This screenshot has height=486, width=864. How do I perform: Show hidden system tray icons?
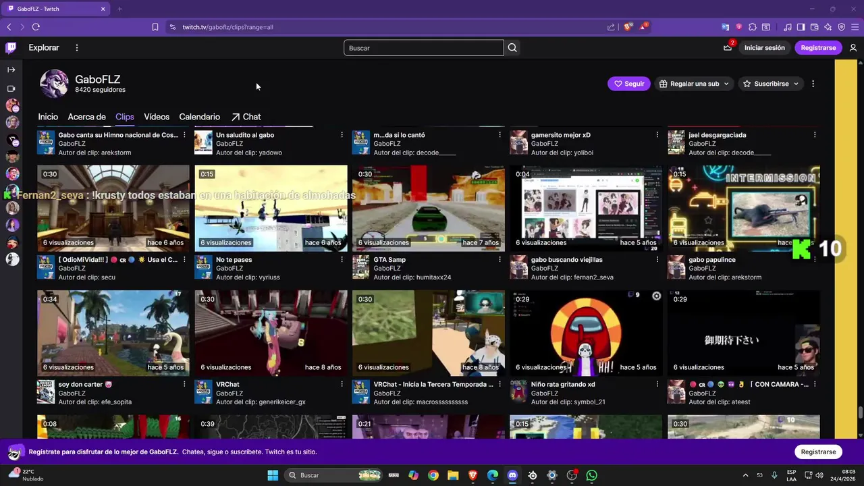click(x=745, y=475)
